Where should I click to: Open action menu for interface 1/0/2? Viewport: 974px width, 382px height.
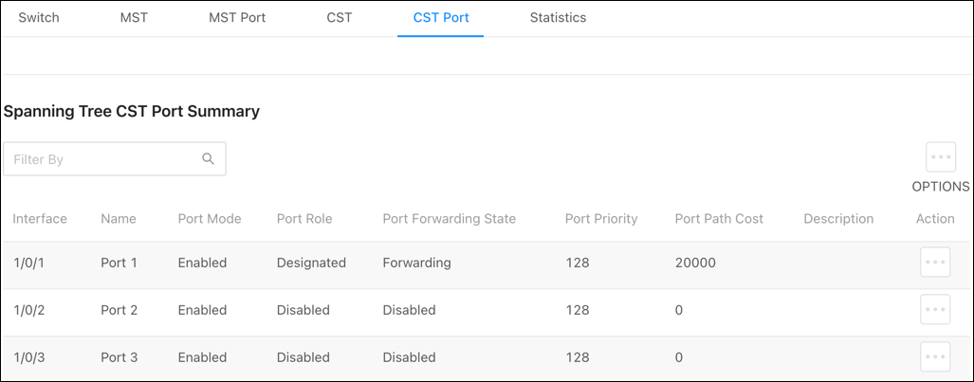tap(935, 309)
